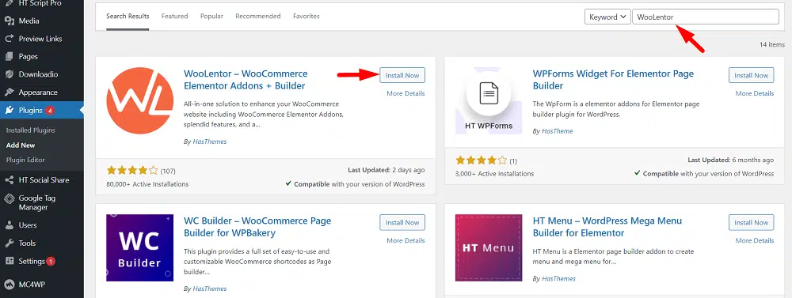The image size is (792, 298).
Task: Install the WooLentor plugin now
Action: click(x=402, y=75)
